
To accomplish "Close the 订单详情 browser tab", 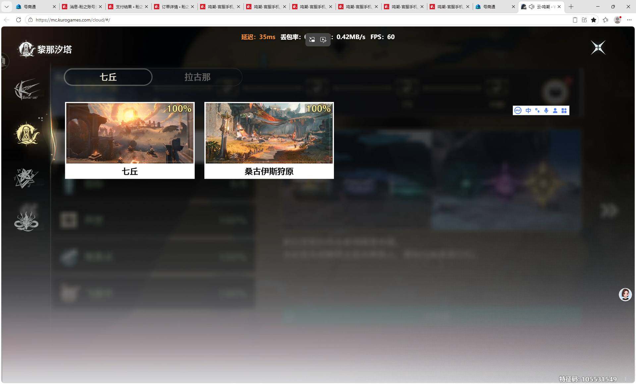I will pyautogui.click(x=192, y=7).
